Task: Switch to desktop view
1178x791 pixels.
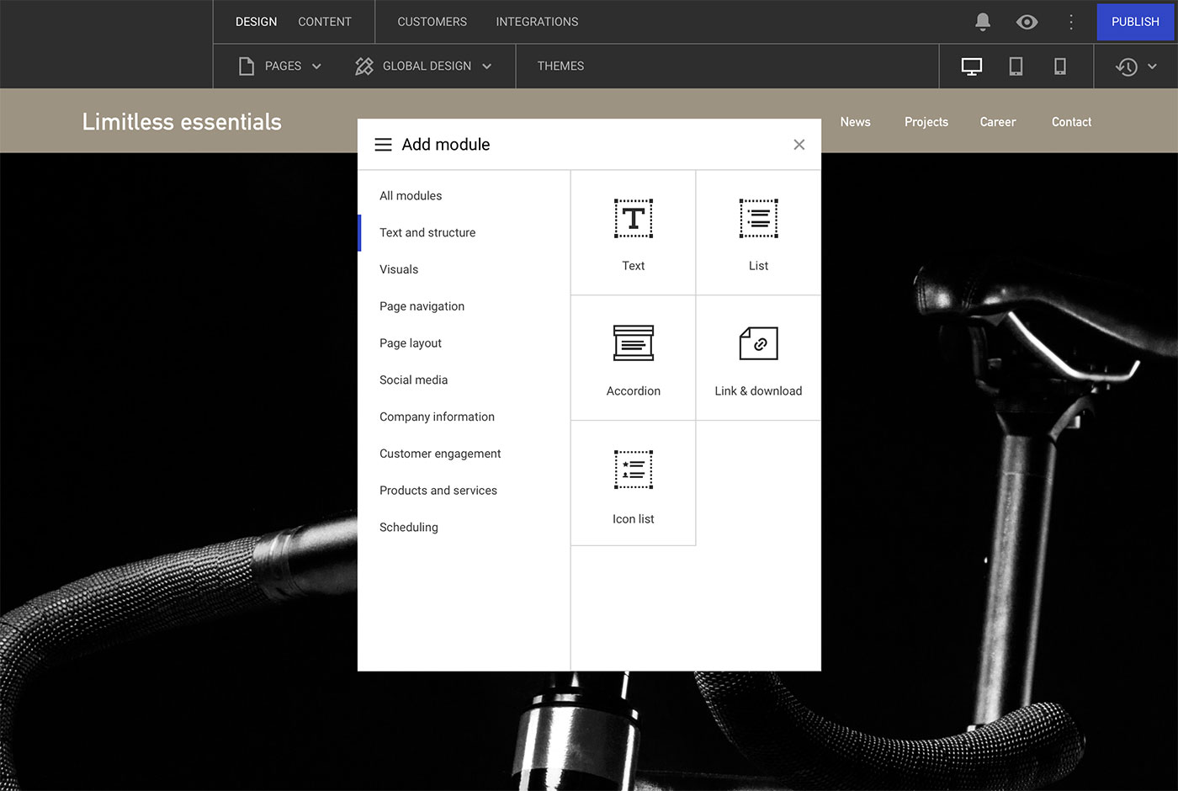Action: pos(972,66)
